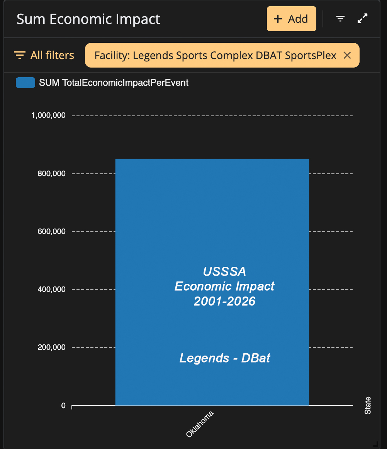Click the filter lines icon beside All filters
This screenshot has height=449, width=387.
point(20,55)
